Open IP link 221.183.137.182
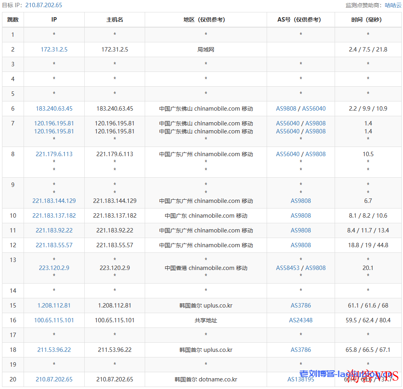403x389 pixels. pos(54,216)
